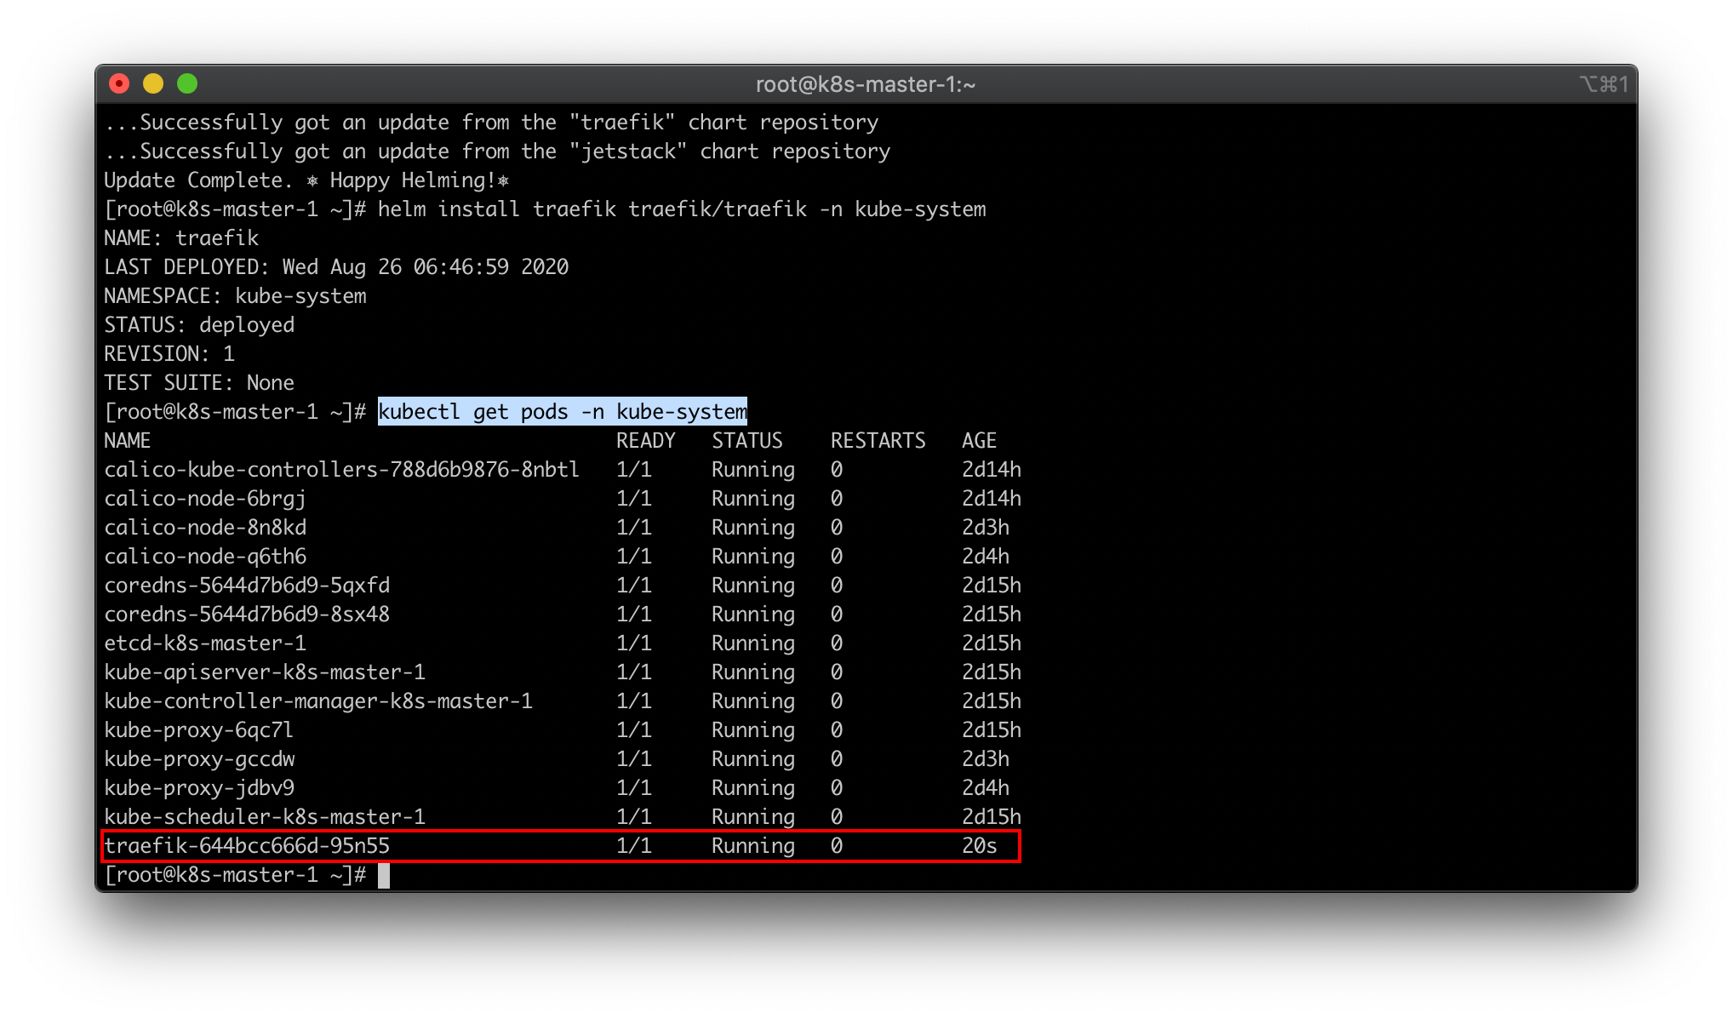
Task: Click the calico-node-8n8kd pod name
Action: [x=205, y=528]
